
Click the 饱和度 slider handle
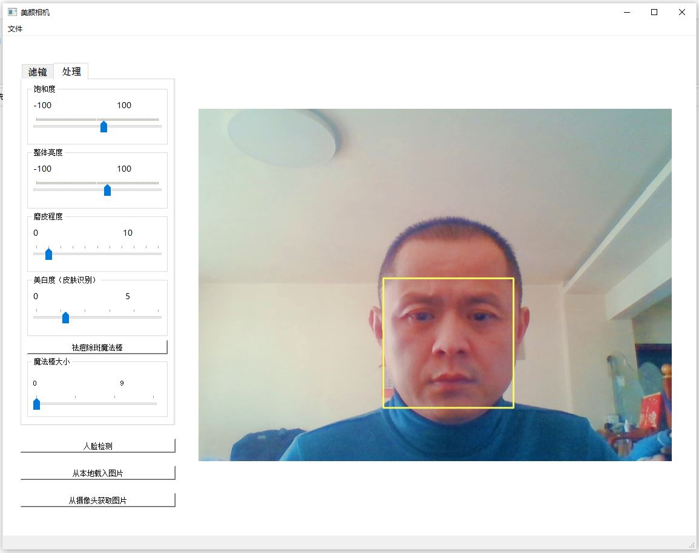[104, 126]
